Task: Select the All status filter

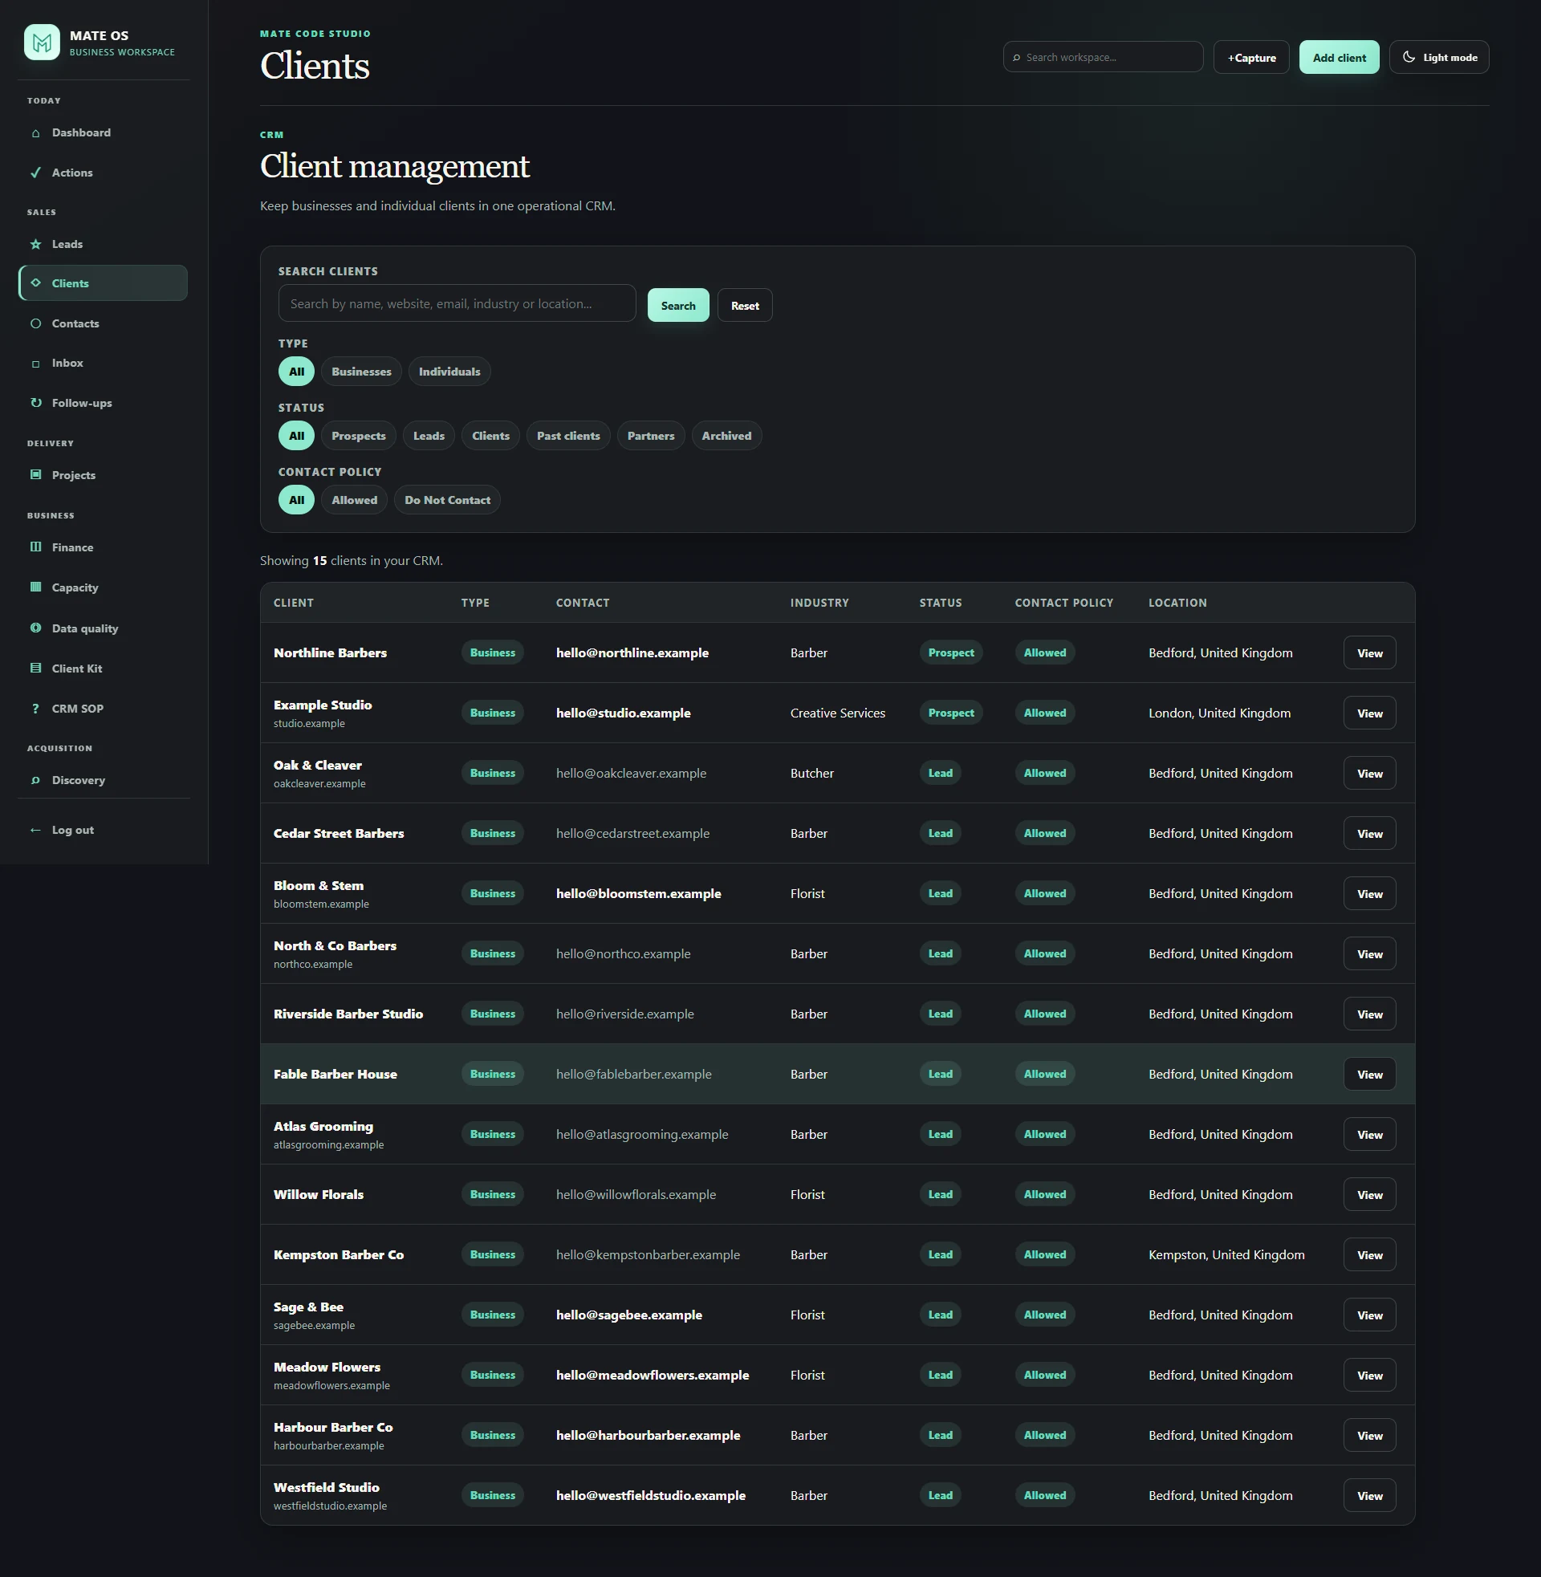Action: point(296,436)
